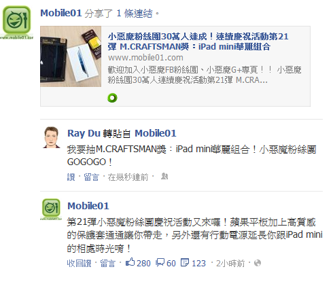This screenshot has width=333, height=284.
Task: Click the Mobile01 avatar on the lower post
Action: coord(51,209)
